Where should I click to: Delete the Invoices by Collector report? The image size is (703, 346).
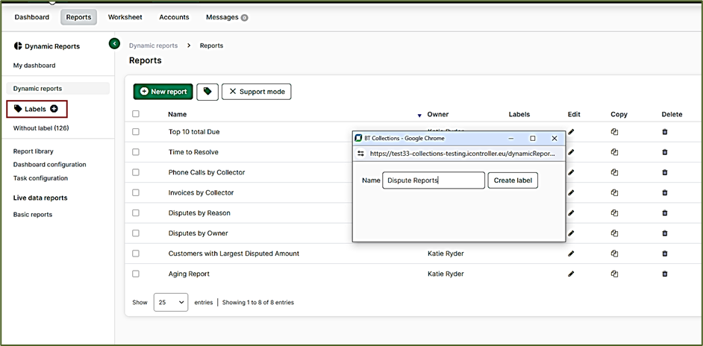point(665,192)
